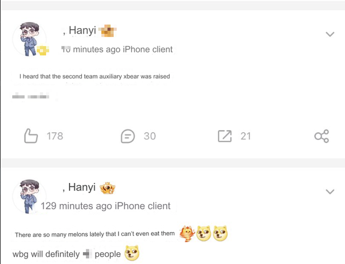Viewport: 345px width, 264px height.
Task: Open the '129 minutes ago iPhone client' timestamp
Action: (105, 206)
